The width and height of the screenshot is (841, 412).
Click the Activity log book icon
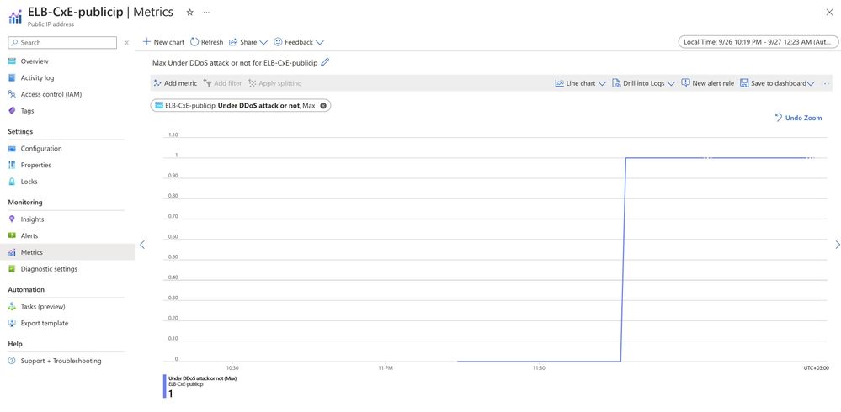[12, 77]
